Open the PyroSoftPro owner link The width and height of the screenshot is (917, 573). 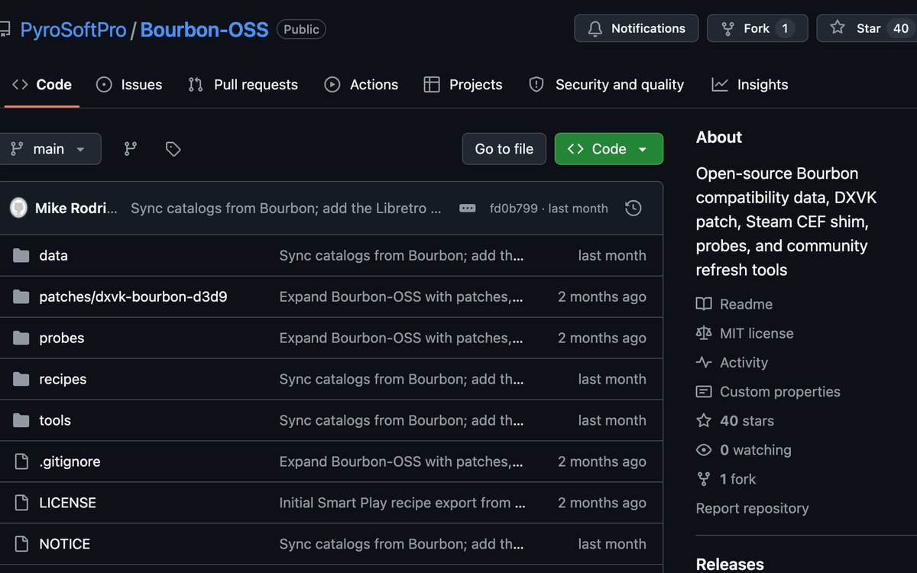tap(73, 30)
